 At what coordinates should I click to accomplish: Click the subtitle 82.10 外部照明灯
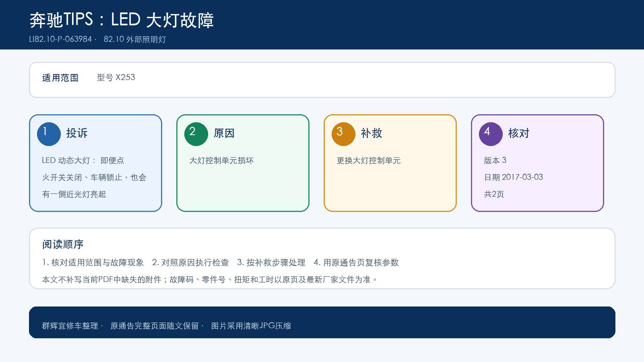pos(135,39)
